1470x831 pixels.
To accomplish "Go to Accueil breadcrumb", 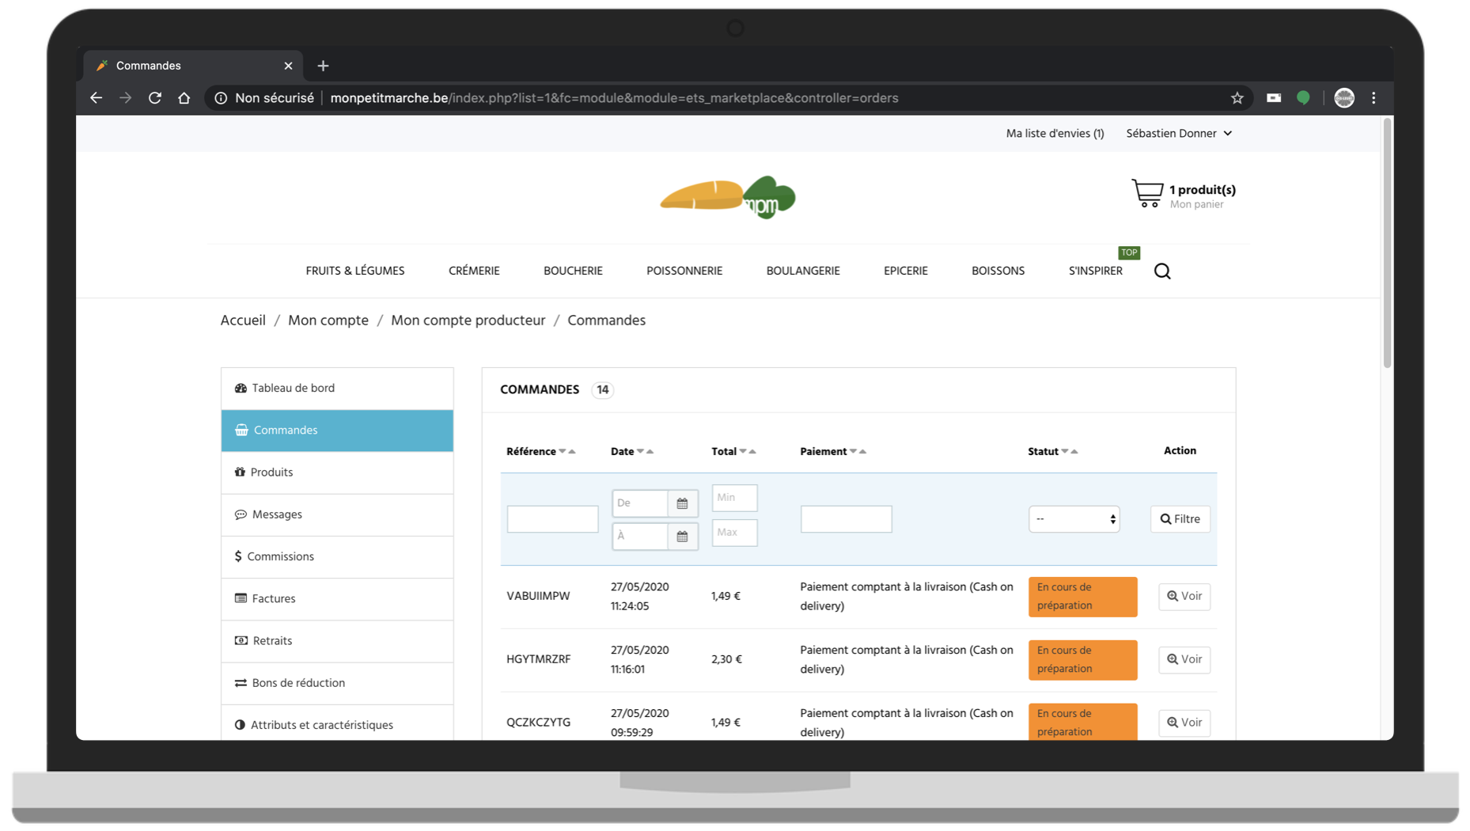I will pyautogui.click(x=243, y=321).
